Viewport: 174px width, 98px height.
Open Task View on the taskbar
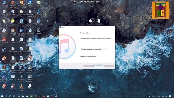tap(14, 96)
